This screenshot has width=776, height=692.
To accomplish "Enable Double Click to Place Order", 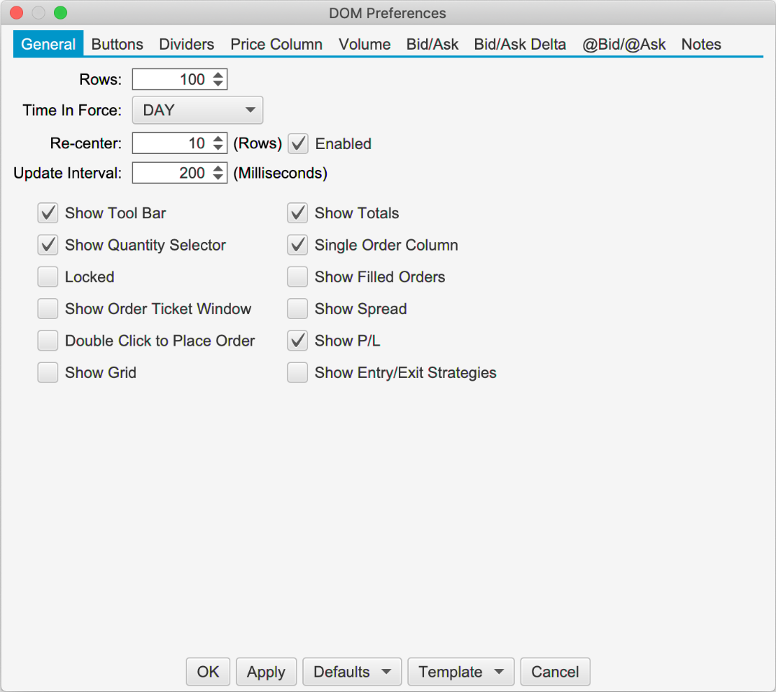I will [x=48, y=341].
